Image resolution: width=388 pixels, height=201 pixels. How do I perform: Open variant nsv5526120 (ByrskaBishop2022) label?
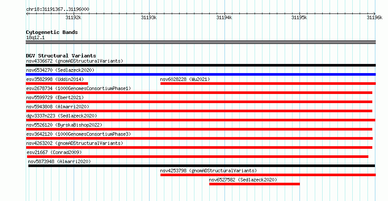tap(64, 125)
